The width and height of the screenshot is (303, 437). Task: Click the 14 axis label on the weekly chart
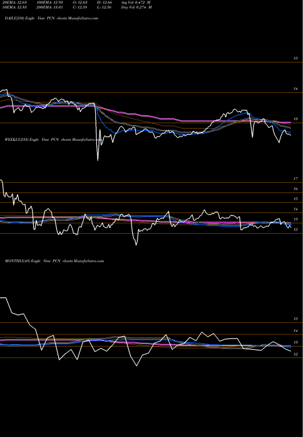click(296, 209)
